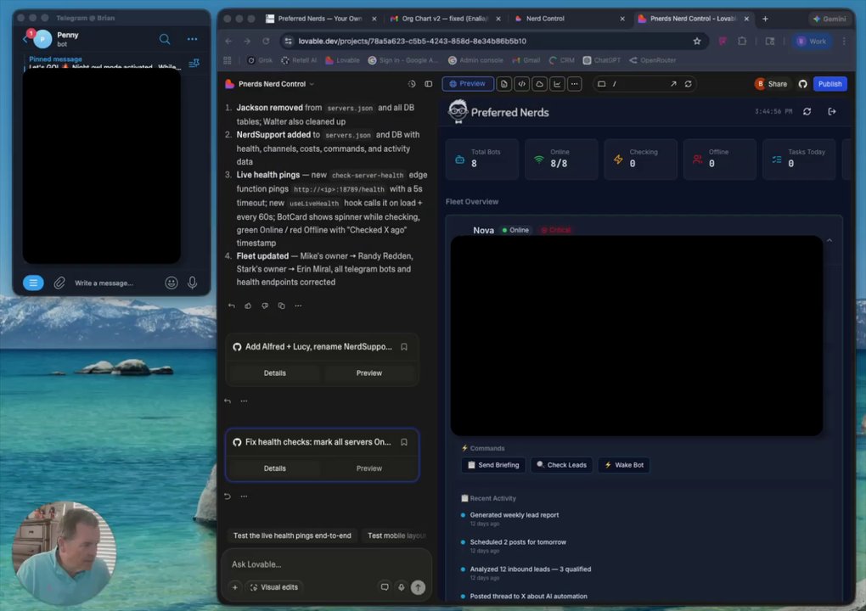Viewport: 866px width, 611px height.
Task: Click Wake Bot command
Action: pos(623,465)
